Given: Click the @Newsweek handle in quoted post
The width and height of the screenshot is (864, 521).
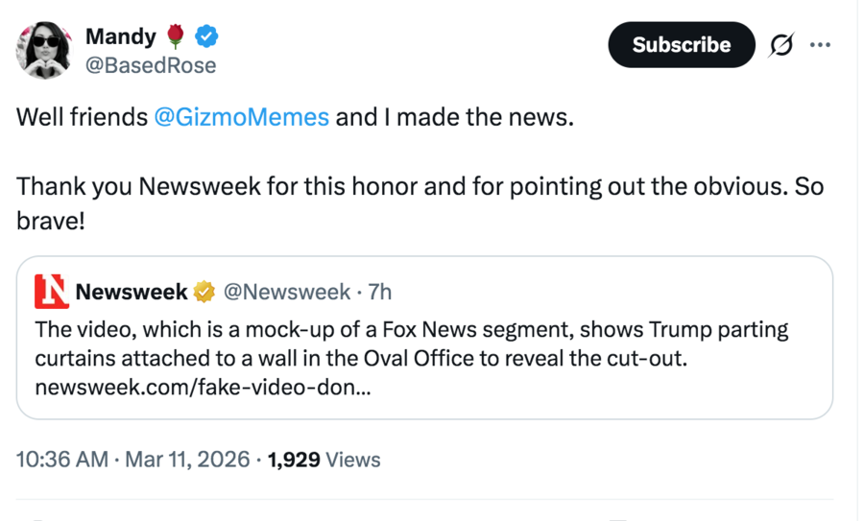Looking at the screenshot, I should click(x=286, y=292).
